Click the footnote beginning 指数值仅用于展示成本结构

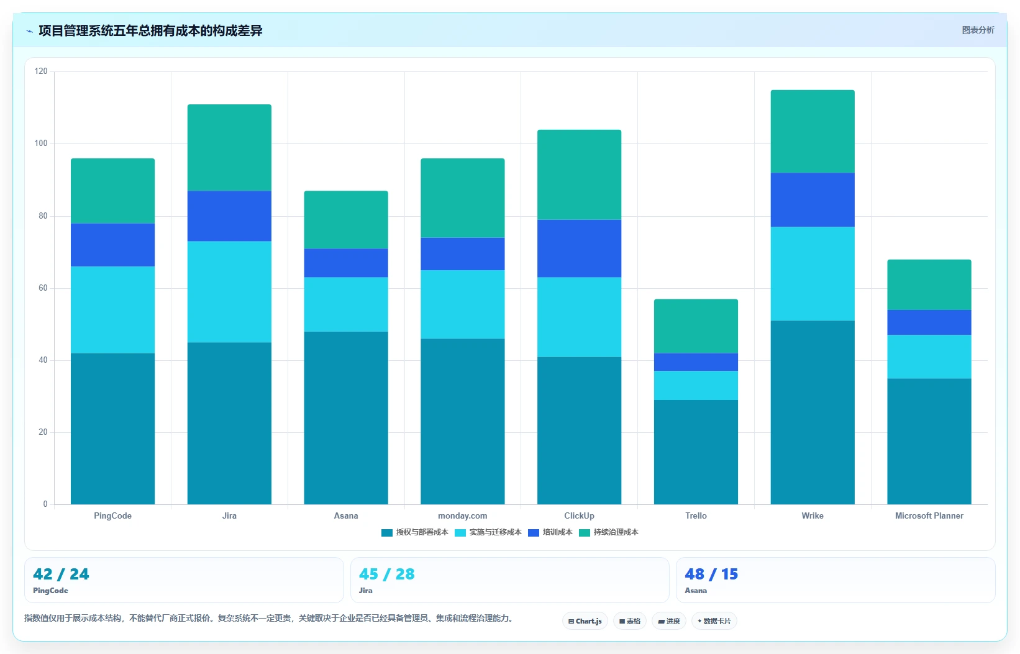270,618
